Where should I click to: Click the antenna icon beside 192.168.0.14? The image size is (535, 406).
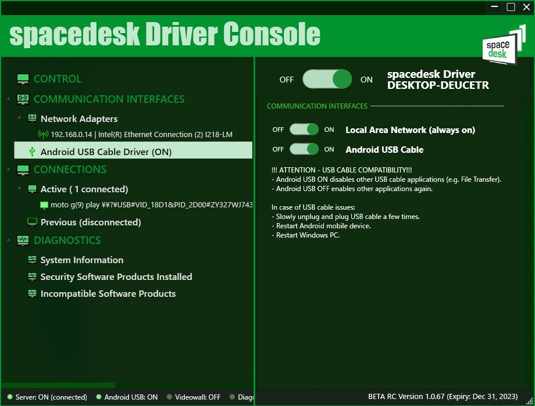click(43, 134)
